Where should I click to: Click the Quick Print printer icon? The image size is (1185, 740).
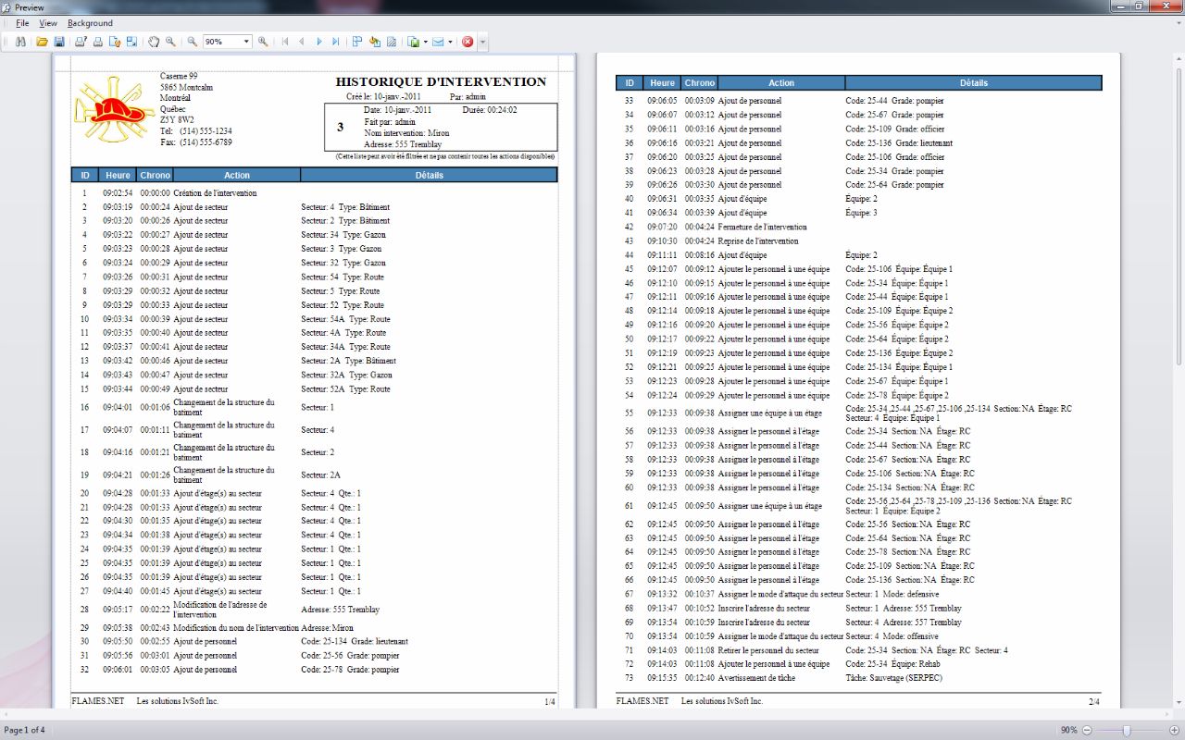pyautogui.click(x=97, y=42)
